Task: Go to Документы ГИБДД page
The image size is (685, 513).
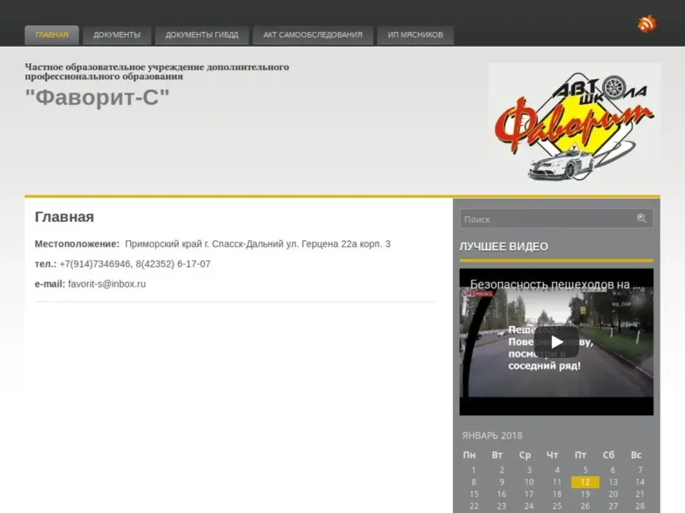Action: (x=202, y=35)
